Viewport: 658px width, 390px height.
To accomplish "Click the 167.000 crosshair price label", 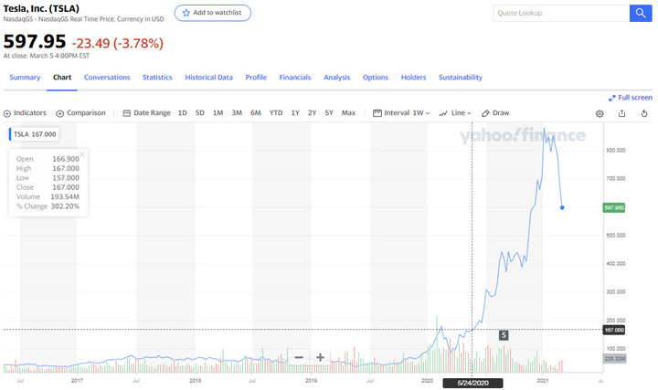I will pyautogui.click(x=614, y=330).
